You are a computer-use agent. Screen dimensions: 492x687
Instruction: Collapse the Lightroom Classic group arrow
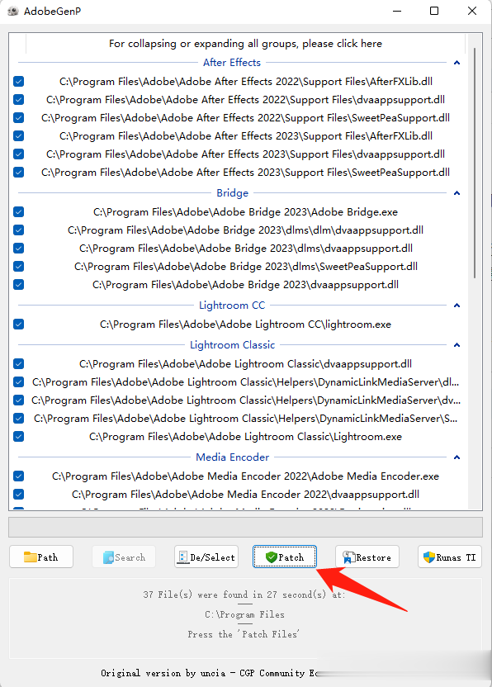click(457, 345)
